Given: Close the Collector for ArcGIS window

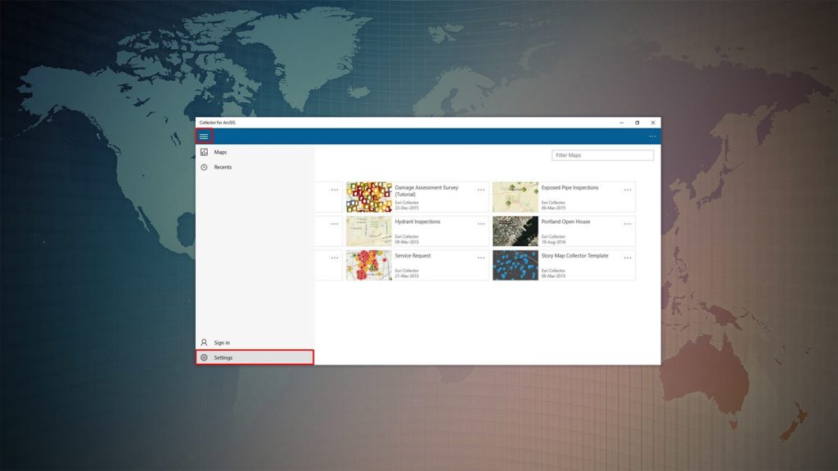Looking at the screenshot, I should (x=652, y=123).
